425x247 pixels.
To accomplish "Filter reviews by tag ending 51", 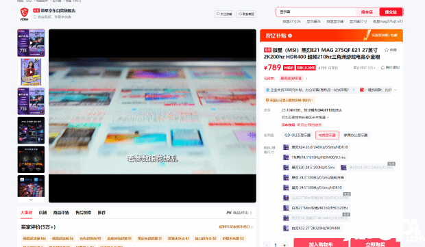I will (x=119, y=238).
